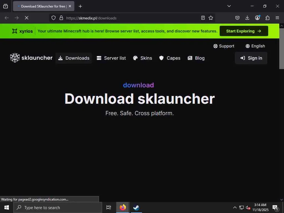
Task: Go back to previous page
Action: coord(7,18)
